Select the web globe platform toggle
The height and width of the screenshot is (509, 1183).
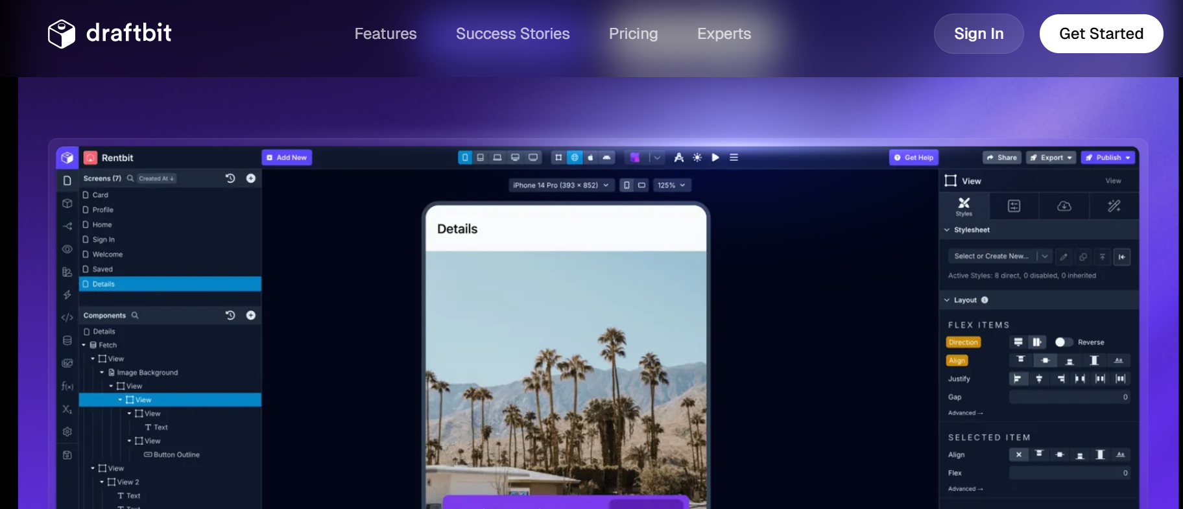(x=575, y=158)
